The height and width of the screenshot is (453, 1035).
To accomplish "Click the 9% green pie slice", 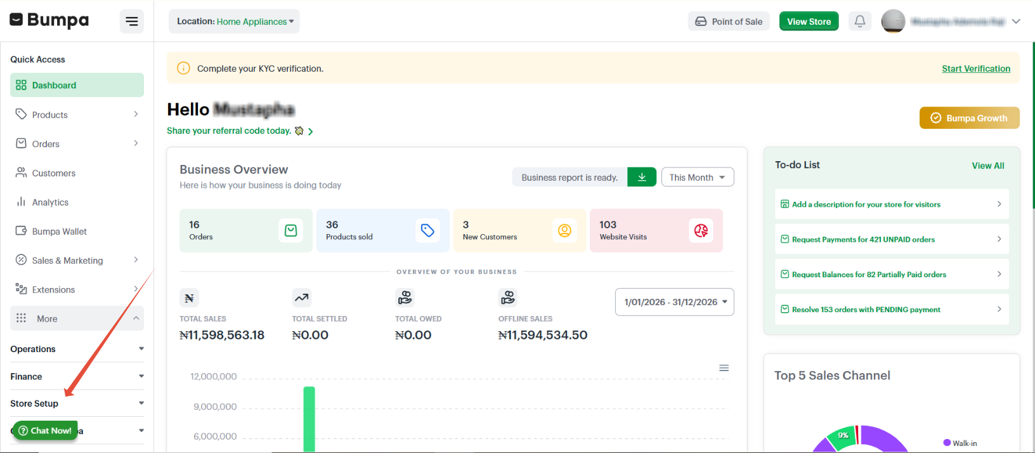I will pos(842,438).
